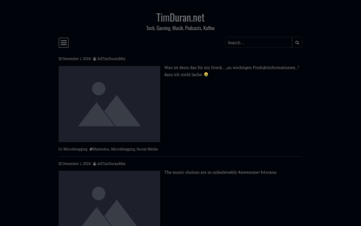Open AdTimDuranMin author link on first post
This screenshot has height=226, width=361.
111,59
